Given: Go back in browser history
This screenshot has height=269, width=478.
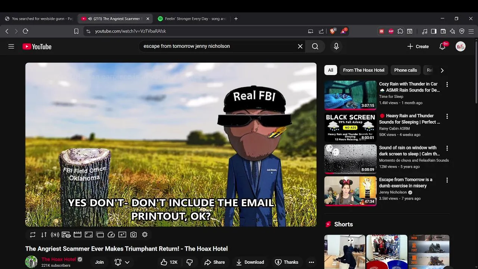Looking at the screenshot, I should click(x=7, y=31).
